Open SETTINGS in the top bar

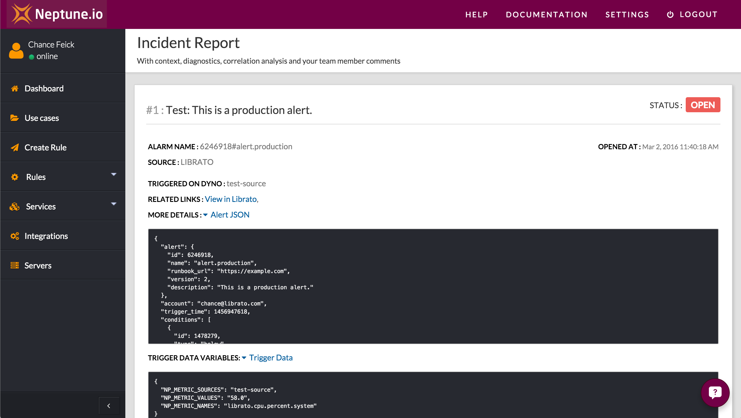pyautogui.click(x=627, y=14)
